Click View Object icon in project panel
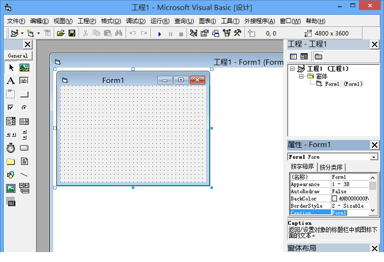 coord(304,57)
